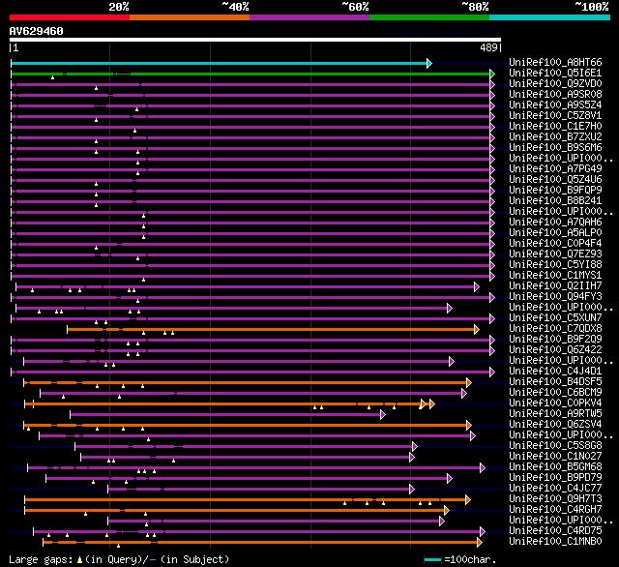Click green arrowhead ending the Q5I6E1 alignment
The image size is (619, 567).
(x=492, y=74)
